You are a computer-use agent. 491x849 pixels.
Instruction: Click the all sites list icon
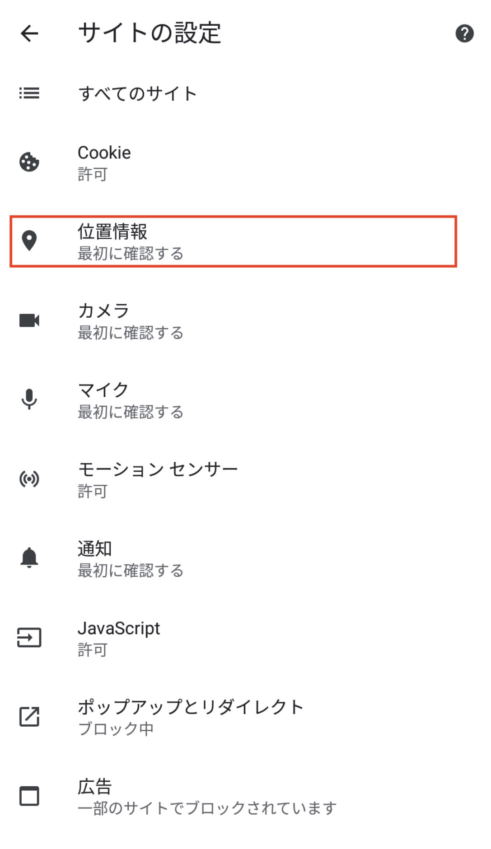(x=29, y=93)
